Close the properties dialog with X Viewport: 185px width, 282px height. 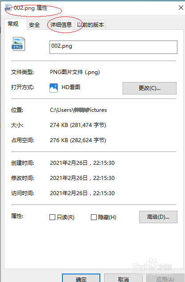tap(181, 8)
